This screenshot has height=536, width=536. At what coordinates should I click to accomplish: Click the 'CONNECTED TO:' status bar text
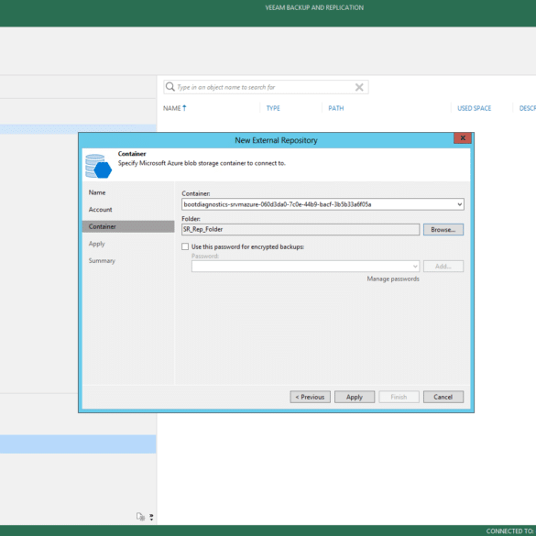tap(510, 531)
